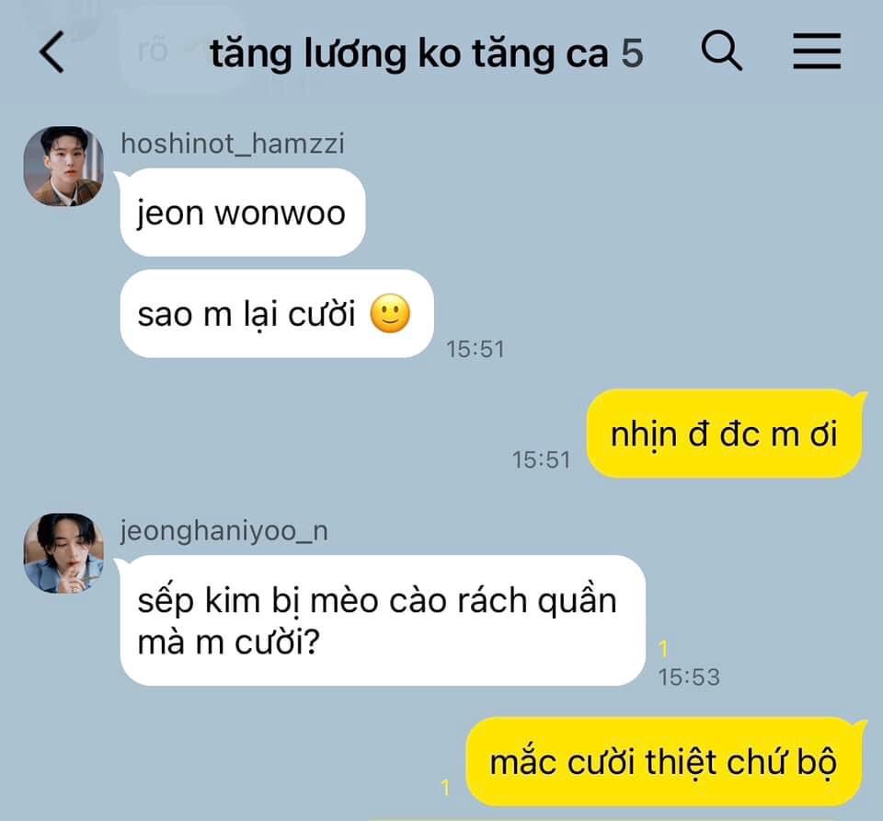Tap the smiley emoji in the message
The height and width of the screenshot is (821, 883).
tap(390, 313)
